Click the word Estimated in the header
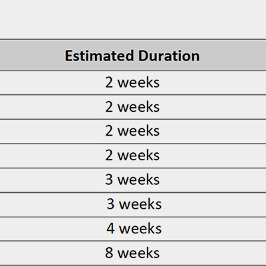The width and height of the screenshot is (266, 266). pos(99,56)
